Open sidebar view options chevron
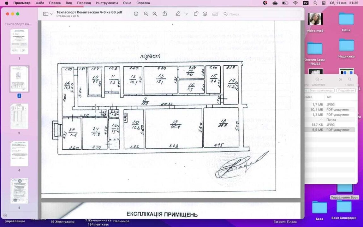Image resolution: width=363 pixels, height=227 pixels. pyautogui.click(x=51, y=14)
